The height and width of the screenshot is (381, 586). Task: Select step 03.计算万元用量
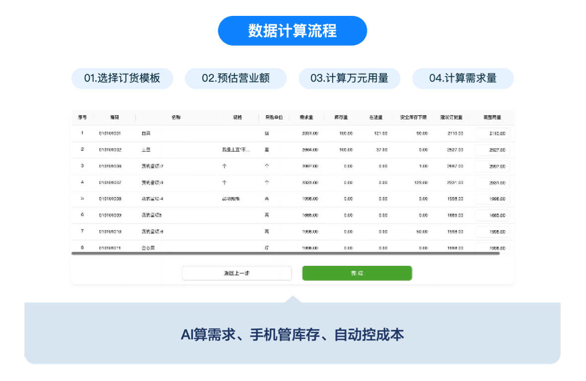click(x=350, y=78)
